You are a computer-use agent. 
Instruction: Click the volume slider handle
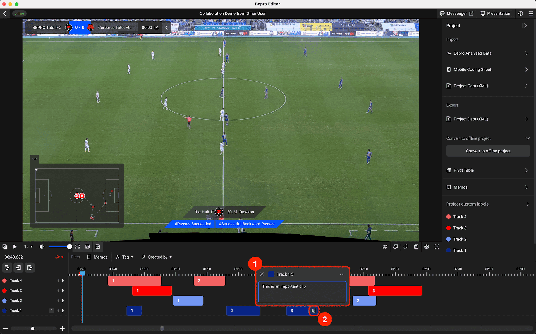[70, 247]
